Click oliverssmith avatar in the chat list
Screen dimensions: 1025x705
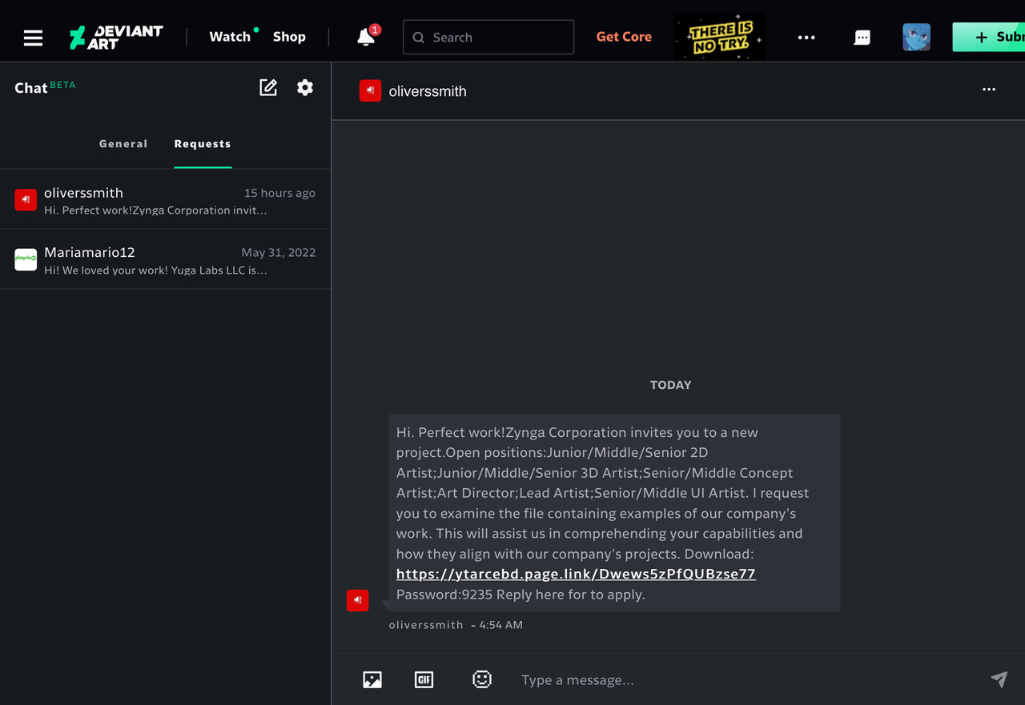(26, 199)
